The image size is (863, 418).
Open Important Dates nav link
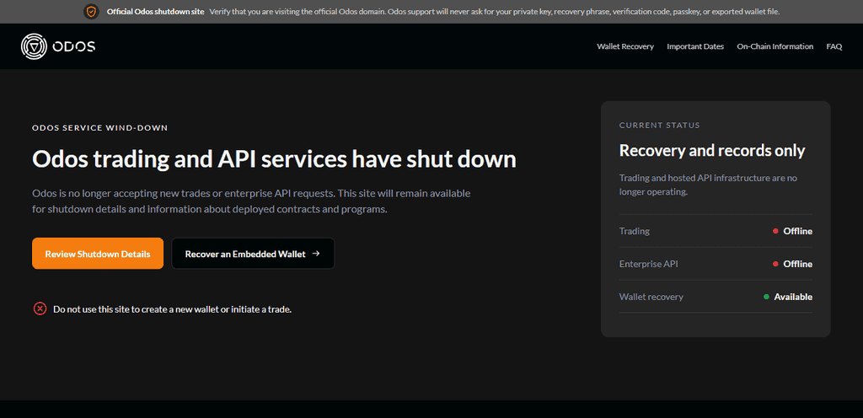click(695, 46)
